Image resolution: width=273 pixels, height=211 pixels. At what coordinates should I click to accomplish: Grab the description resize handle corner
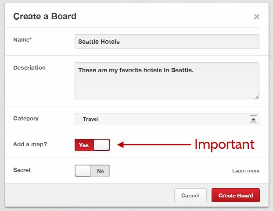(x=257, y=97)
